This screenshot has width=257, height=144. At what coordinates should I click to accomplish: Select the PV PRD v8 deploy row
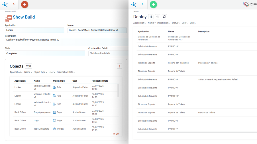(x=197, y=121)
